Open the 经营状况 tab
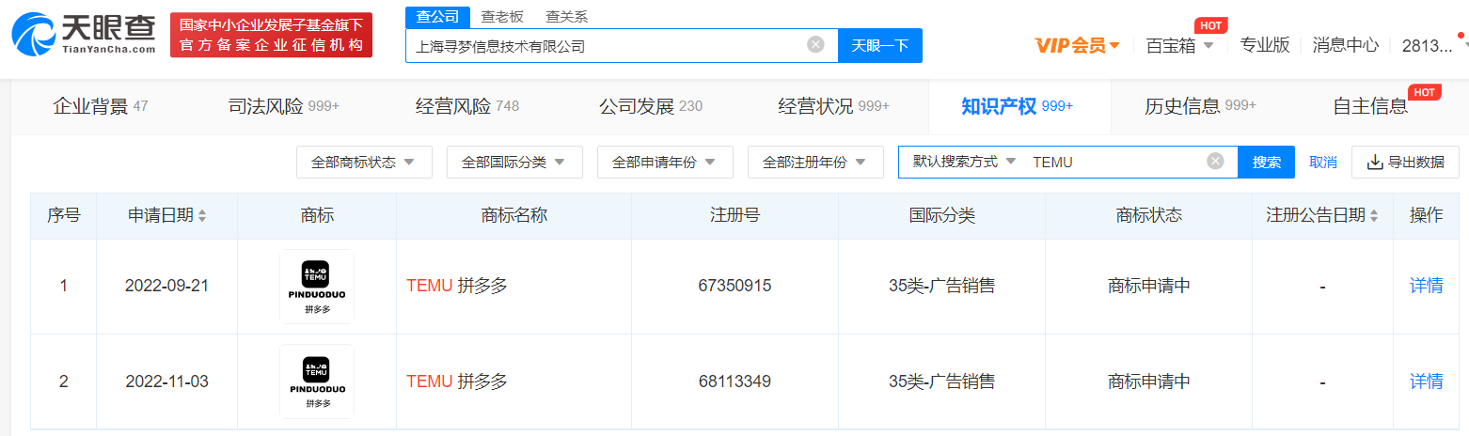This screenshot has height=436, width=1469. [x=833, y=106]
